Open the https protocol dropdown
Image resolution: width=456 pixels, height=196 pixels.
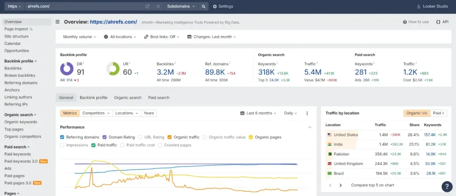(x=14, y=6)
